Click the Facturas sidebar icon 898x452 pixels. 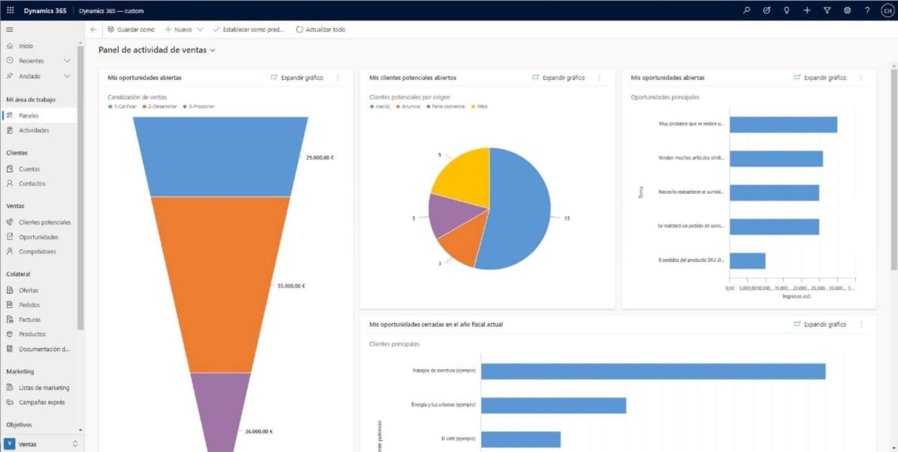click(10, 320)
